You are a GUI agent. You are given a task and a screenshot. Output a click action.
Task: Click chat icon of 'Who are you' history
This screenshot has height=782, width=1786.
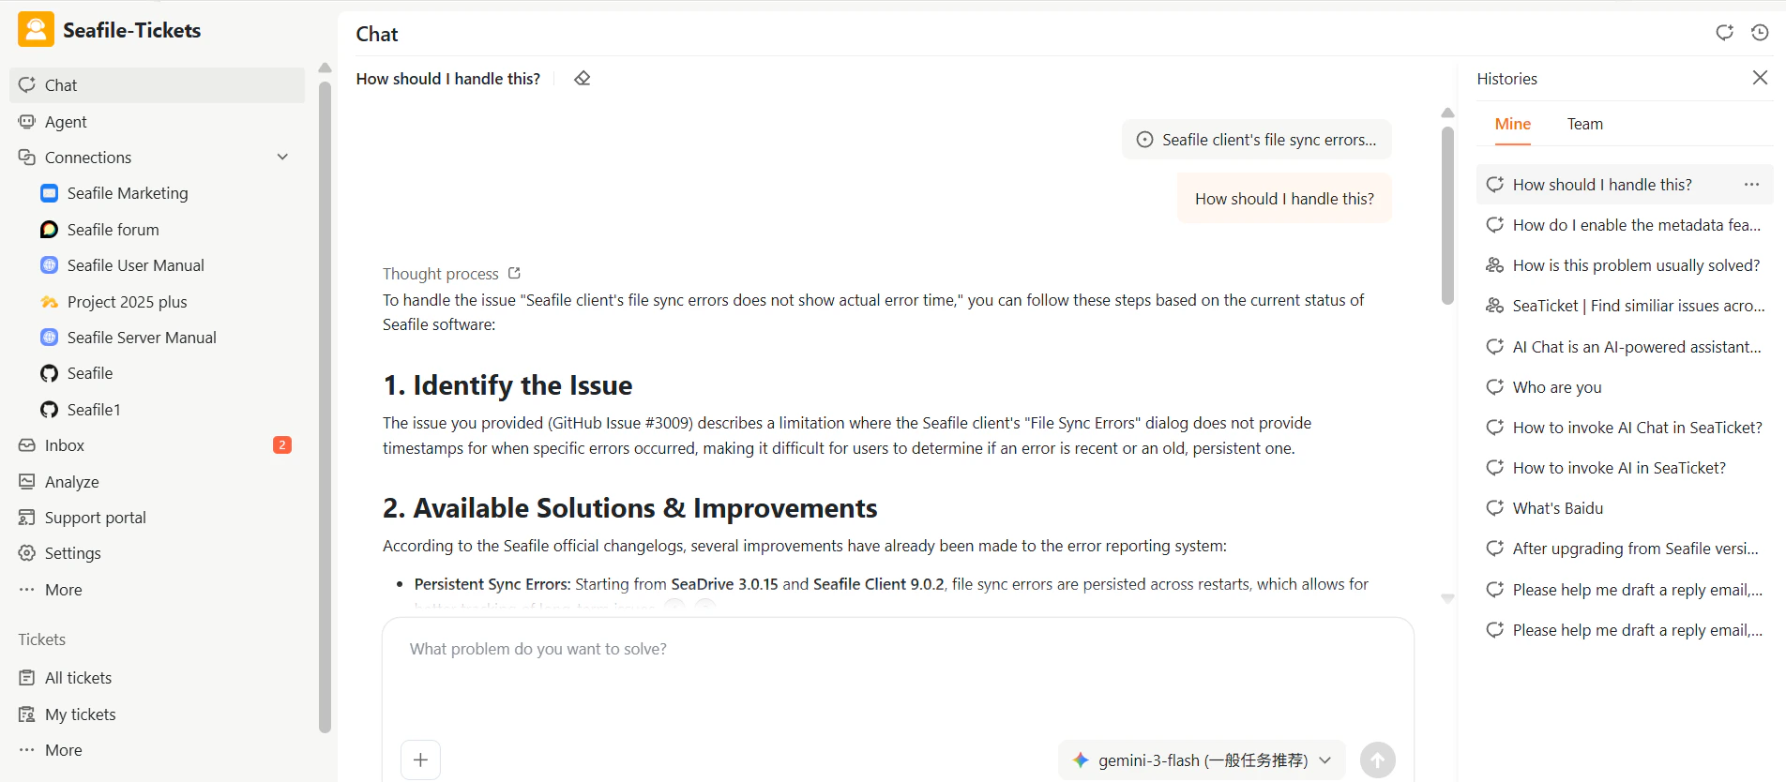click(1494, 387)
